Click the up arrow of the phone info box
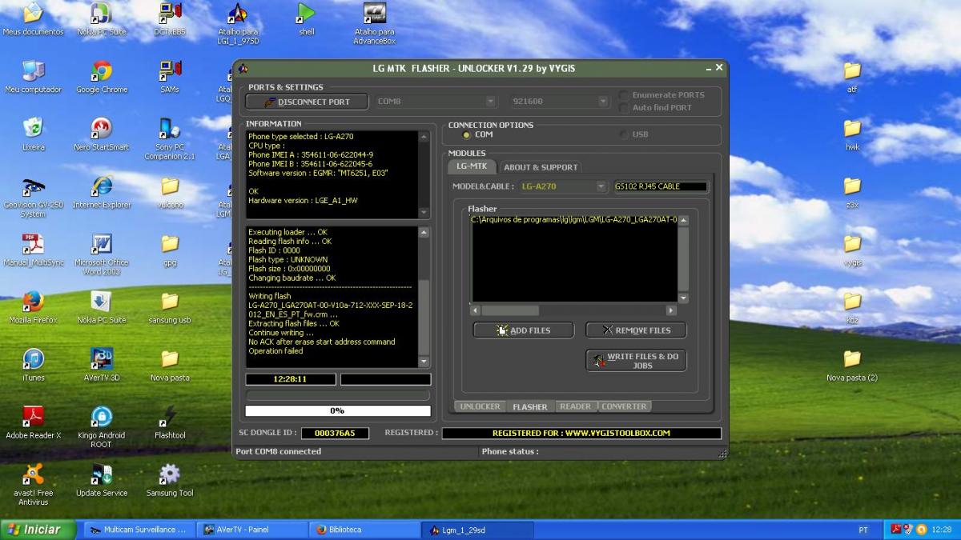The height and width of the screenshot is (540, 961). tap(425, 136)
